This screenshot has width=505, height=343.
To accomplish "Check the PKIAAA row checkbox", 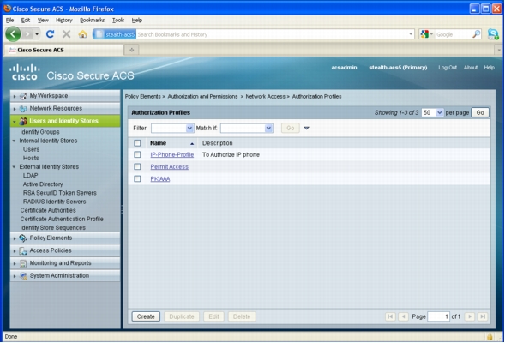I will (x=137, y=178).
